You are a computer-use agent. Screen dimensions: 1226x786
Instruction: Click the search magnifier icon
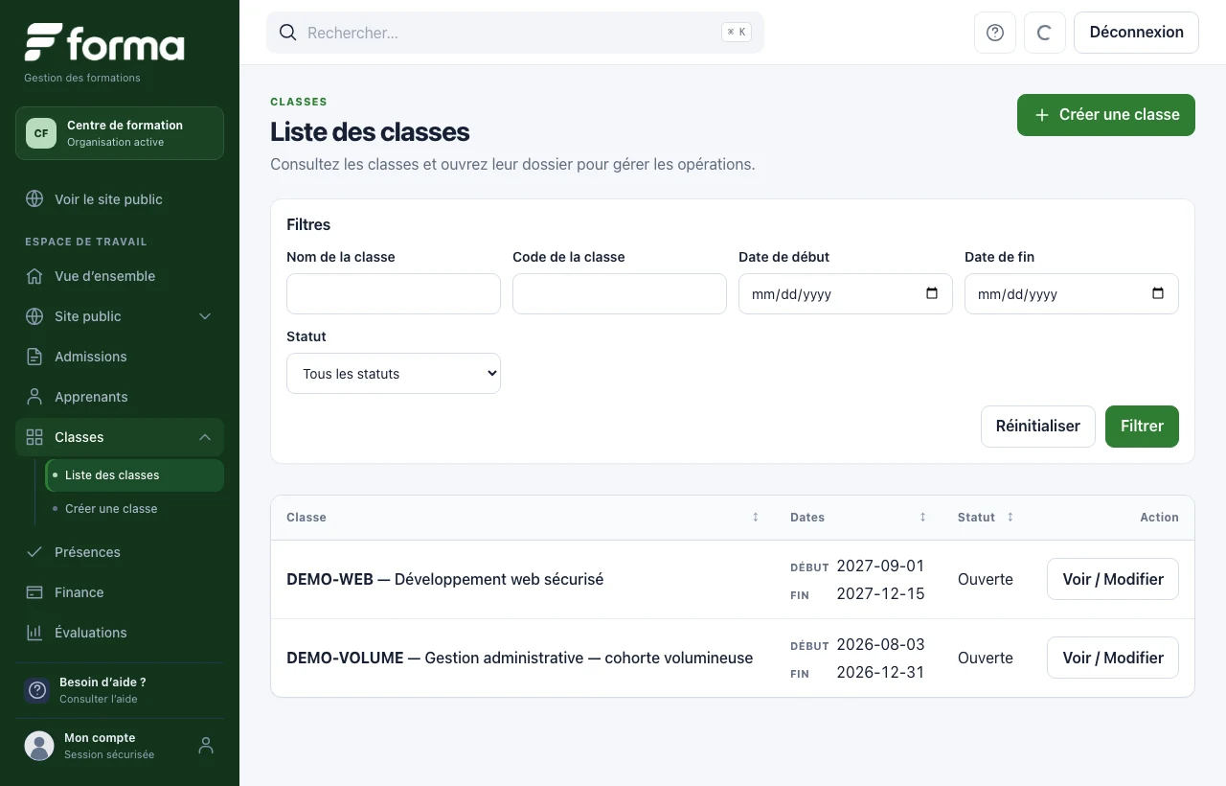[x=287, y=33]
